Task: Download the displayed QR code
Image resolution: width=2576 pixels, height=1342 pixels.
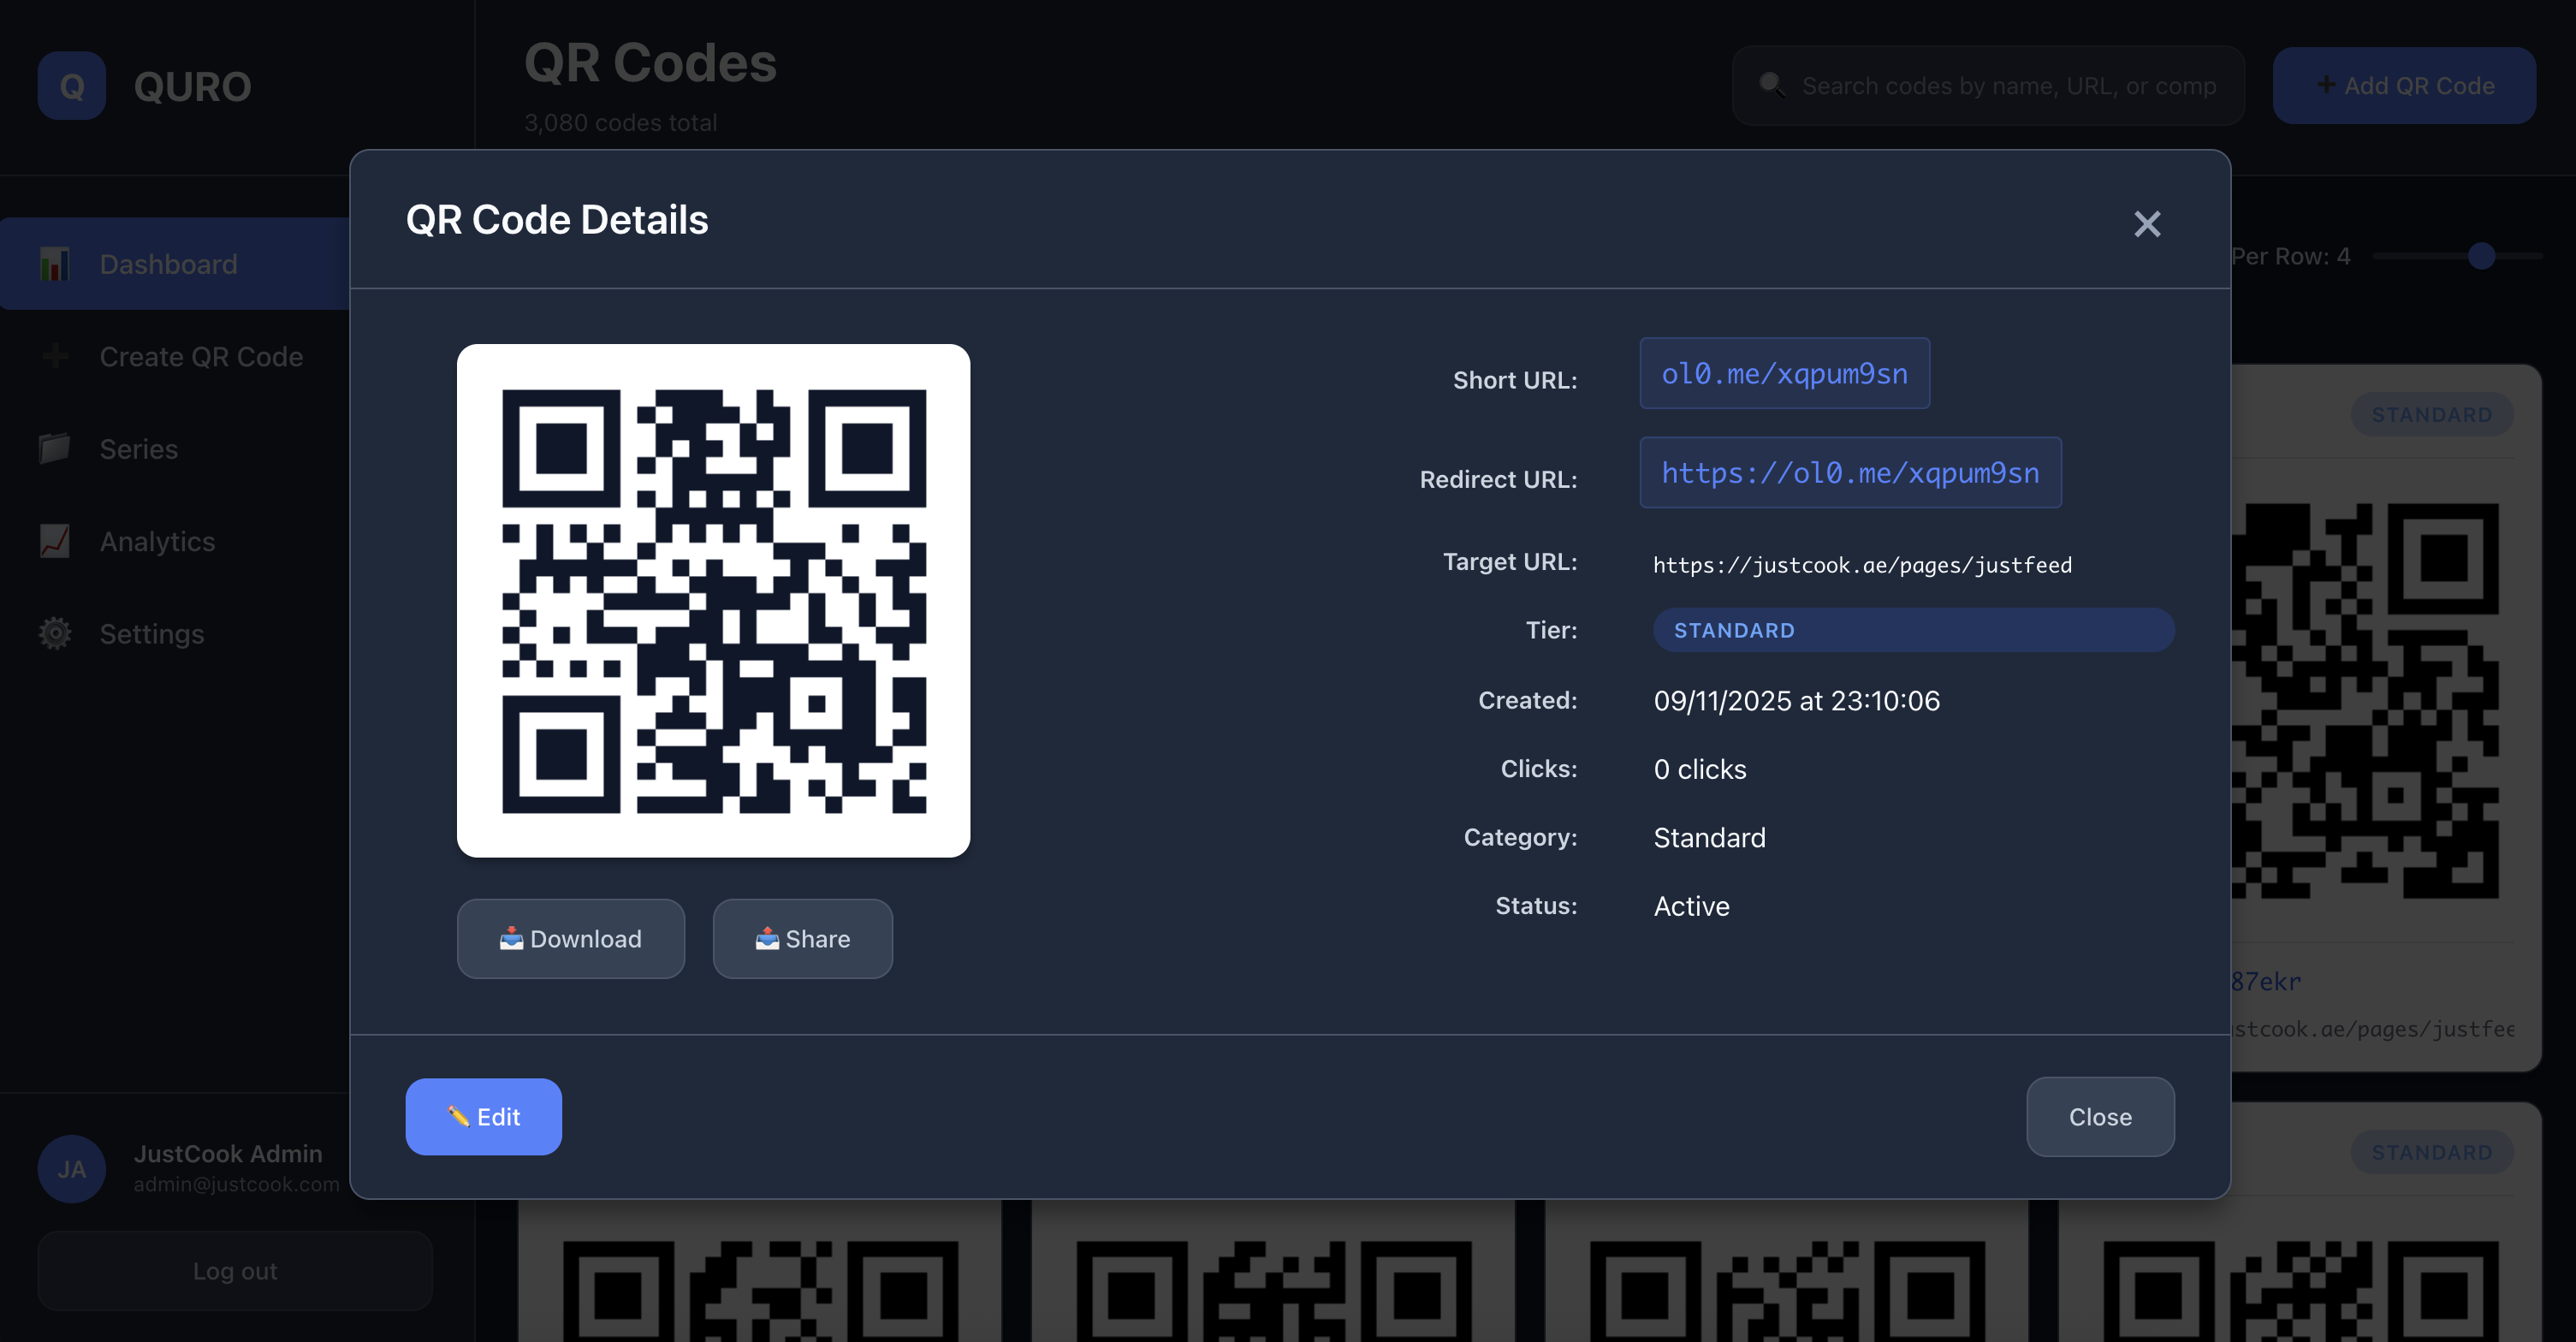Action: click(x=571, y=938)
